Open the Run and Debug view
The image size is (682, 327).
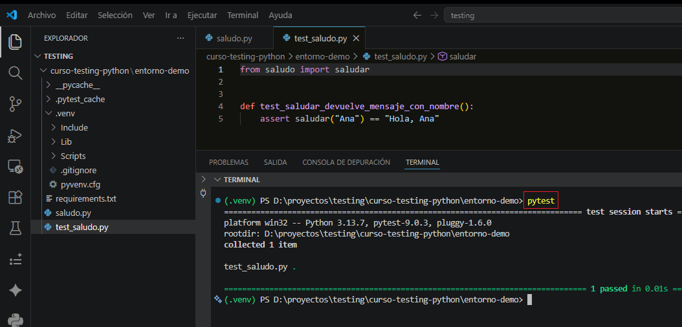click(x=16, y=136)
